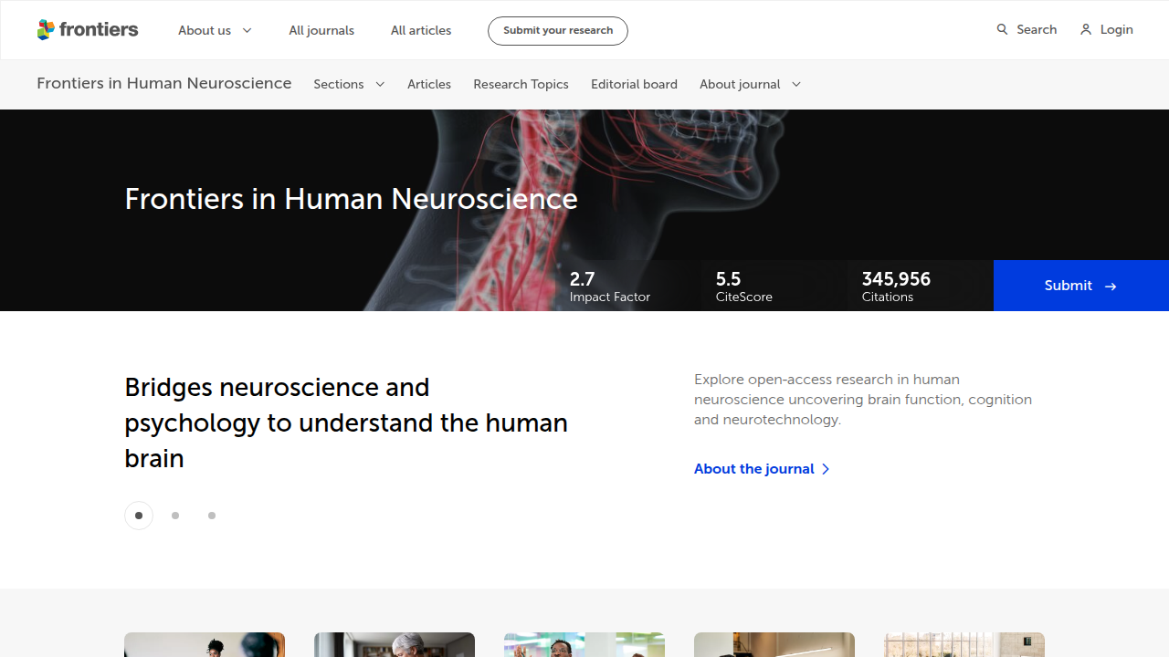Click the arrow on the Submit button
The height and width of the screenshot is (657, 1169).
[1111, 287]
